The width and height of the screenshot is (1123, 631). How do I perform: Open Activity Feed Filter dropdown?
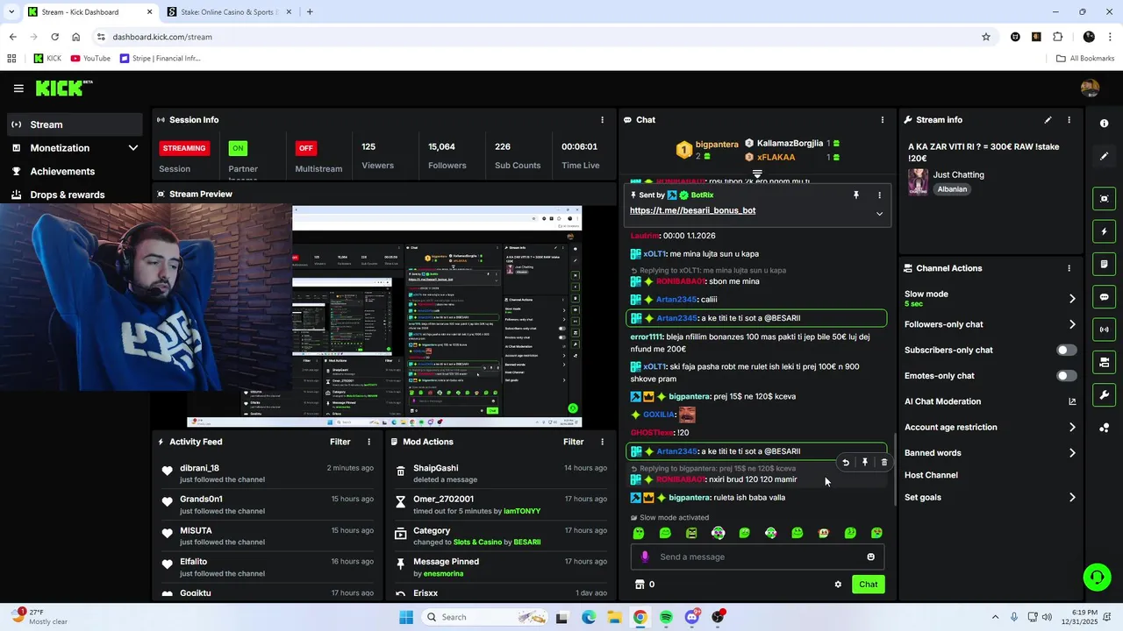point(340,442)
